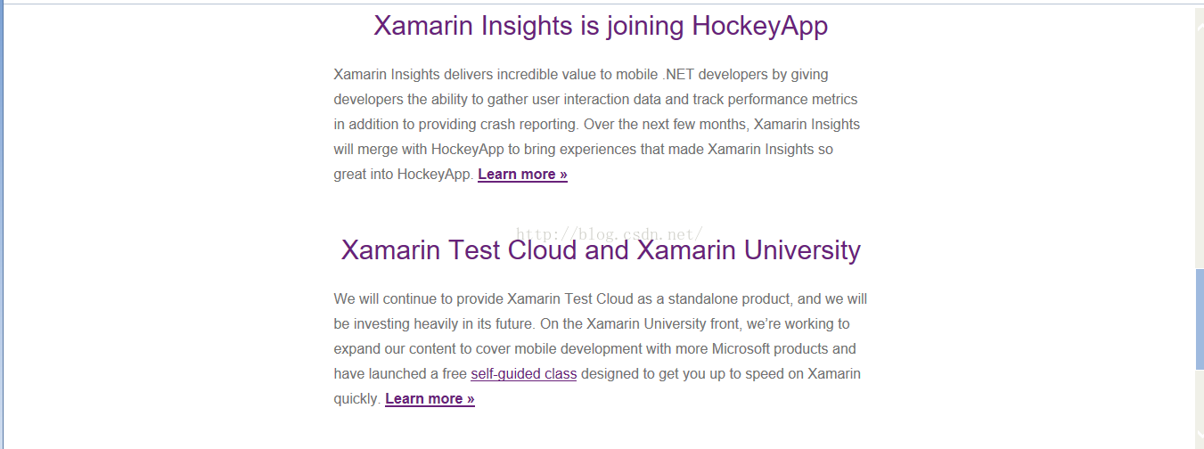The height and width of the screenshot is (449, 1204).
Task: Open Learn more link after the word quickly
Action: tap(430, 399)
